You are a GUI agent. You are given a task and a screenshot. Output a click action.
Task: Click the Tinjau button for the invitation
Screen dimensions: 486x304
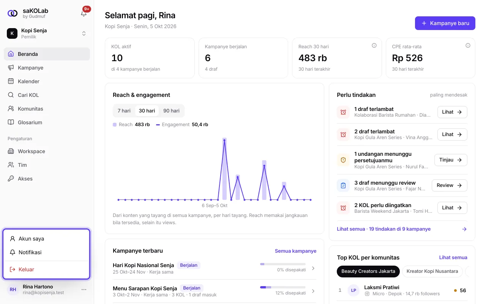(x=451, y=160)
